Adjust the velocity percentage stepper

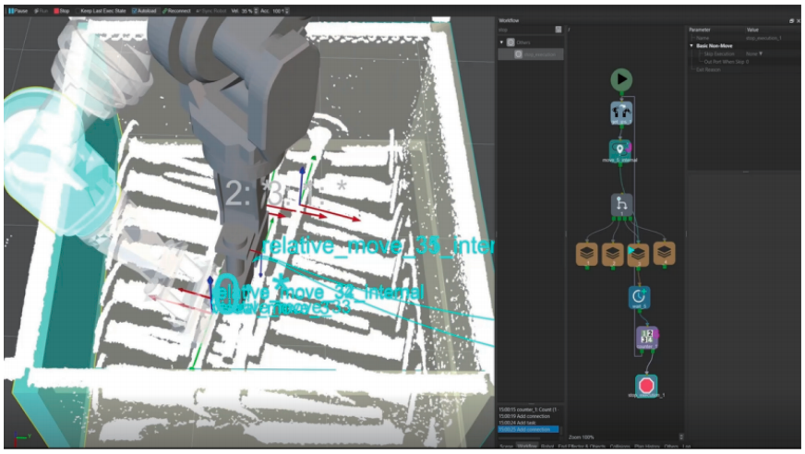tap(257, 10)
